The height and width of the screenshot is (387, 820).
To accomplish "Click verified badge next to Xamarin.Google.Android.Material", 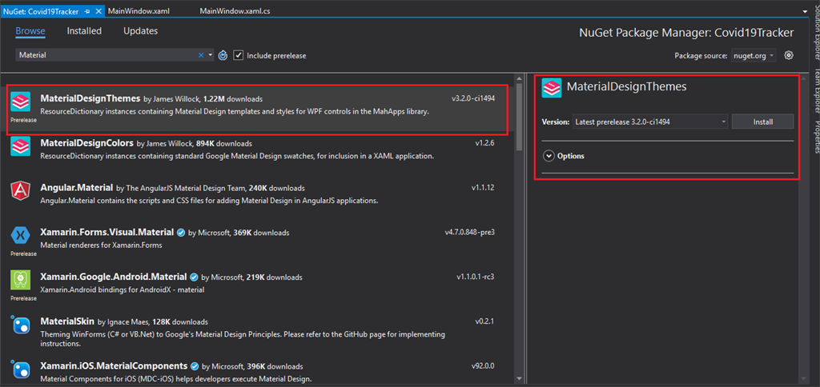I will pos(194,277).
